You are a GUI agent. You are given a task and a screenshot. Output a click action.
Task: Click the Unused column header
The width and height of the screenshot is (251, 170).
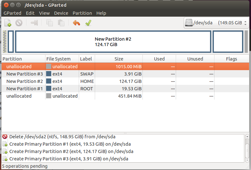(195, 59)
